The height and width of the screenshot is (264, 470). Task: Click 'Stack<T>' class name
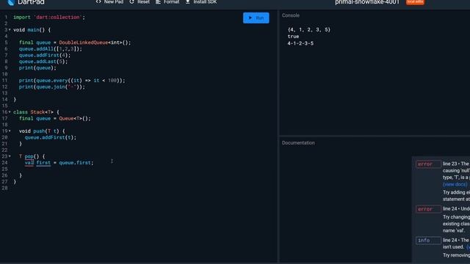(42, 112)
